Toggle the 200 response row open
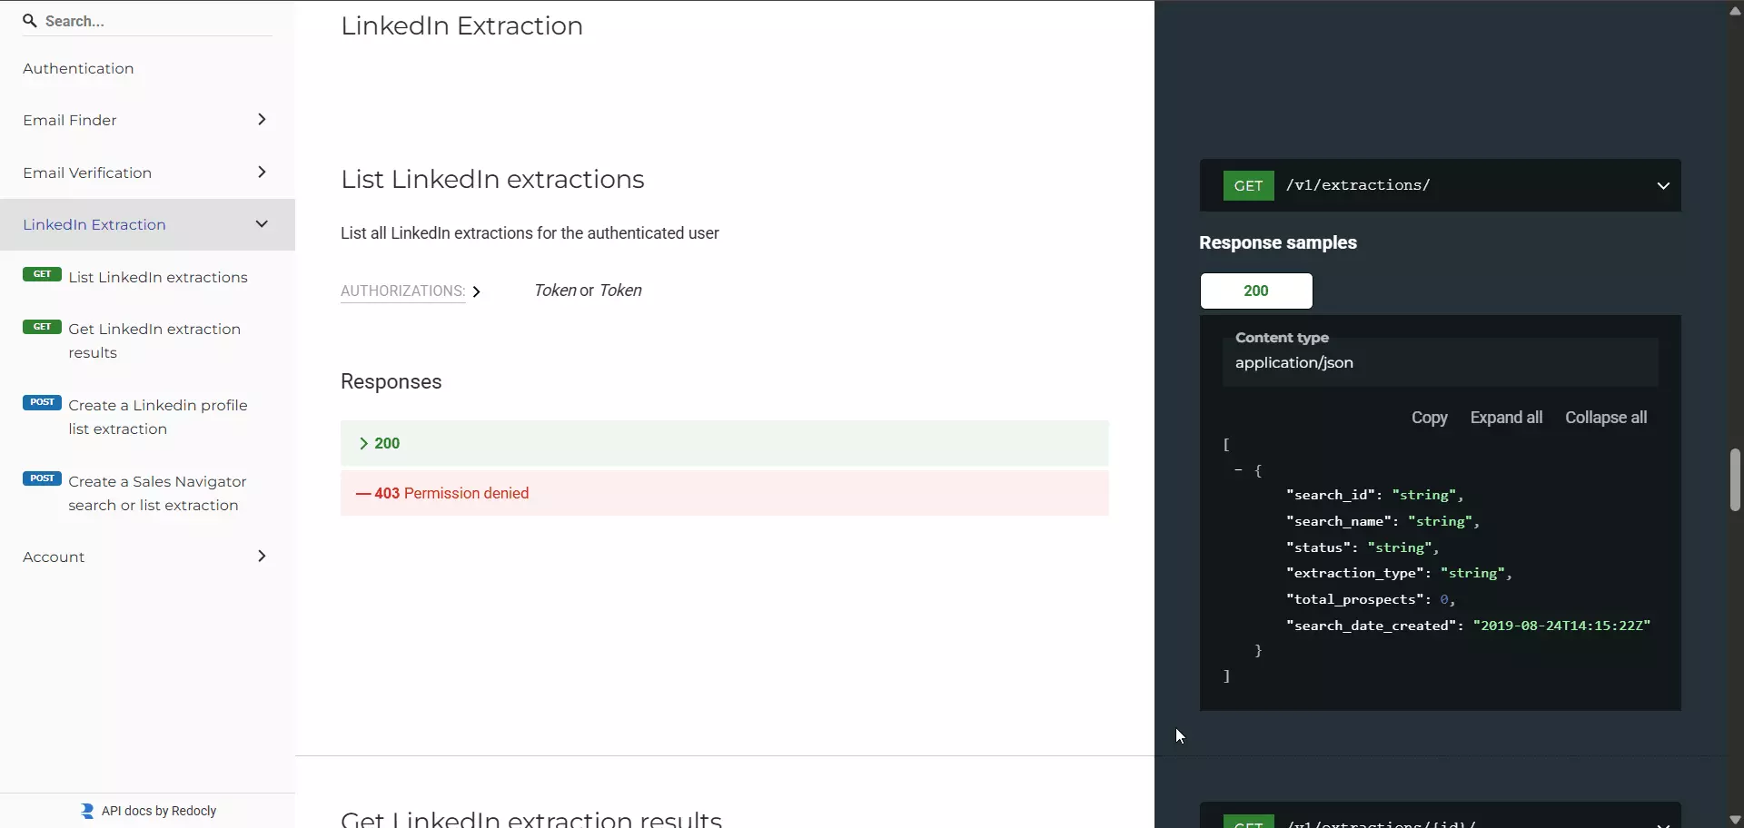 (x=724, y=443)
